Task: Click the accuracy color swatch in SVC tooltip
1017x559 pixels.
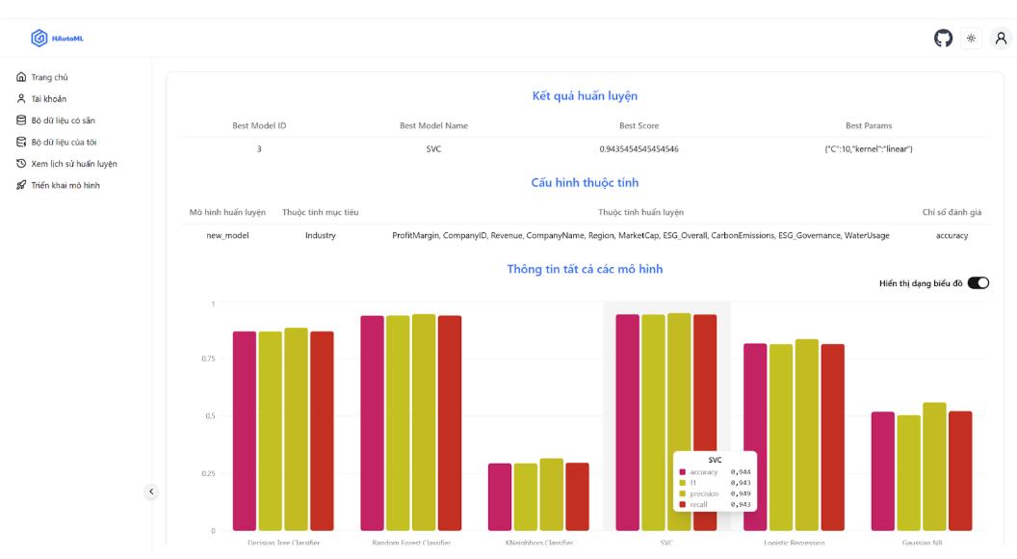Action: pyautogui.click(x=684, y=472)
